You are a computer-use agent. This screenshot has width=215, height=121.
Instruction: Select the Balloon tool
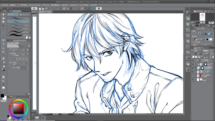pos(3,88)
